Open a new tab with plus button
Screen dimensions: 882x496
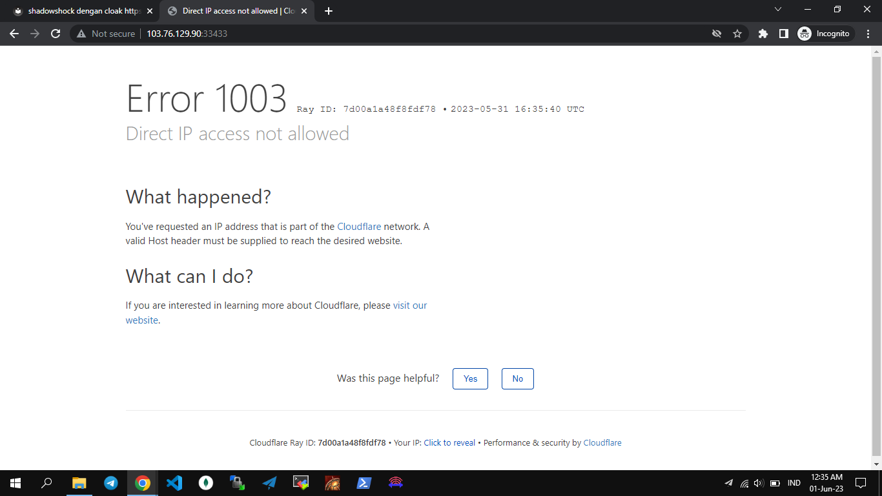[329, 11]
